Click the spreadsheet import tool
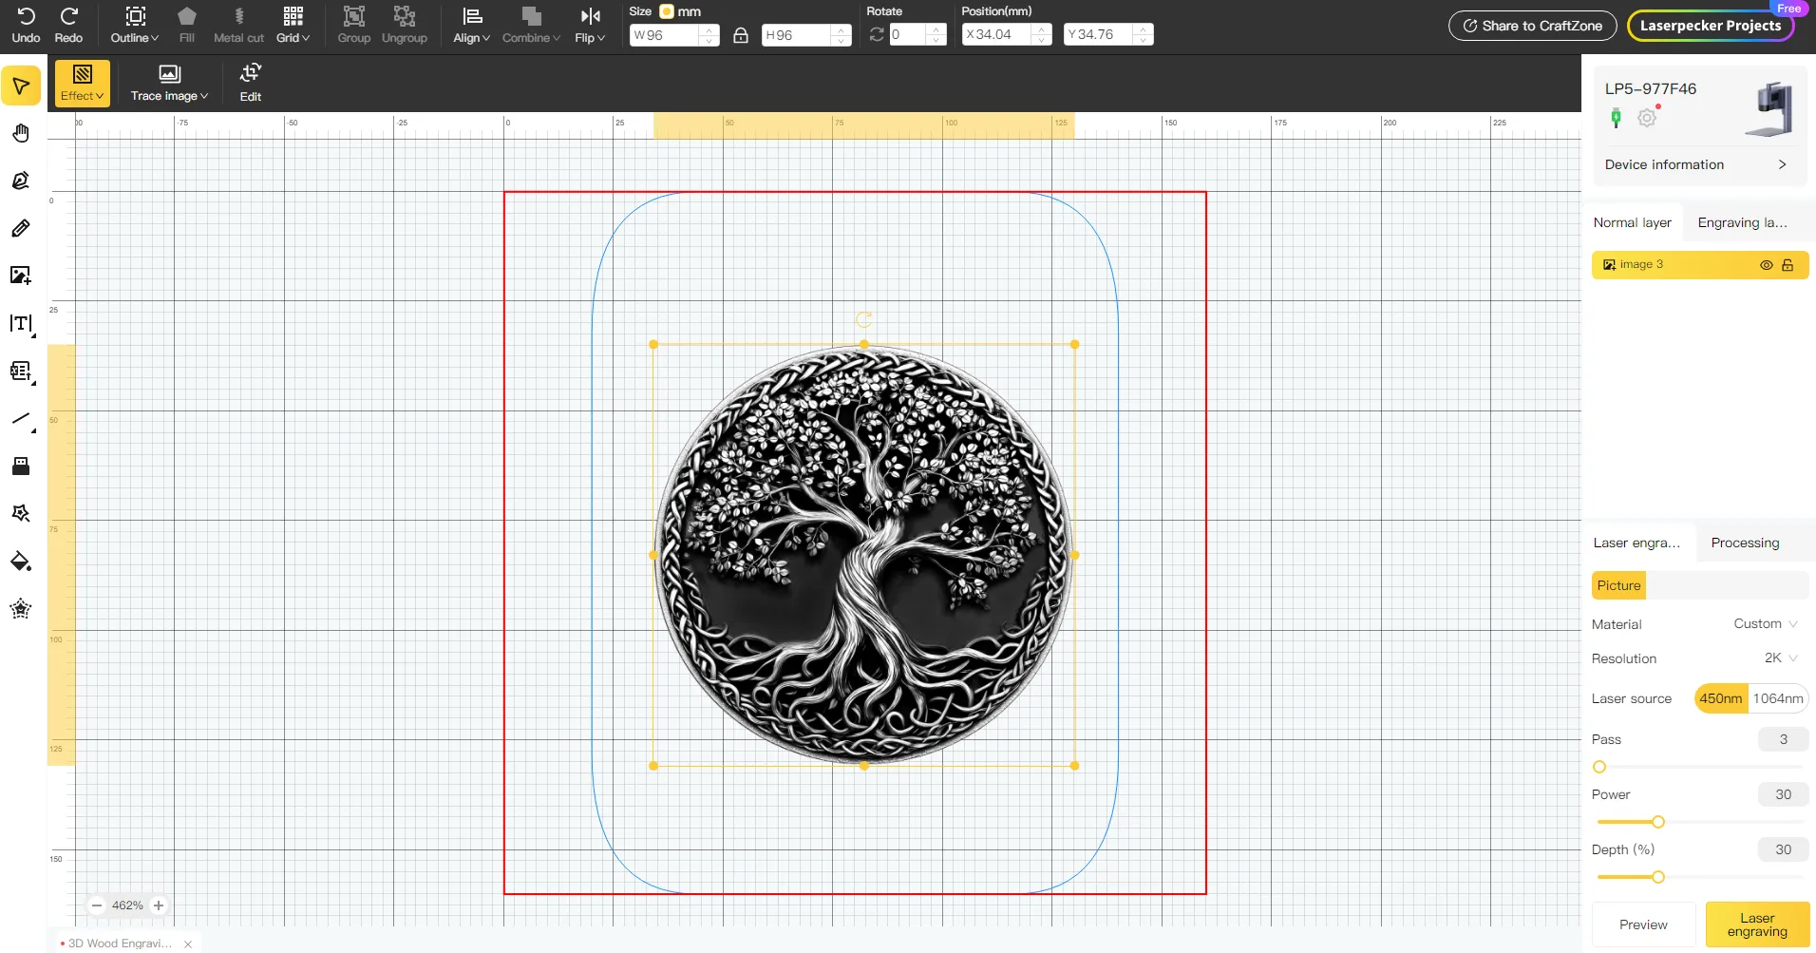Screen dimensions: 1816x953 [x=21, y=372]
